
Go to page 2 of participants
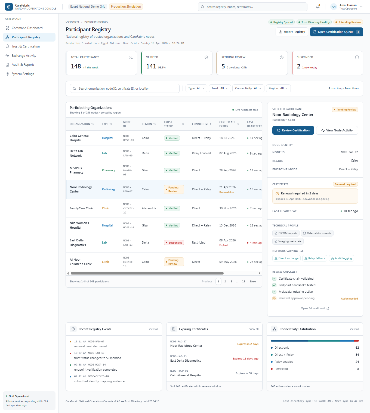point(225,282)
